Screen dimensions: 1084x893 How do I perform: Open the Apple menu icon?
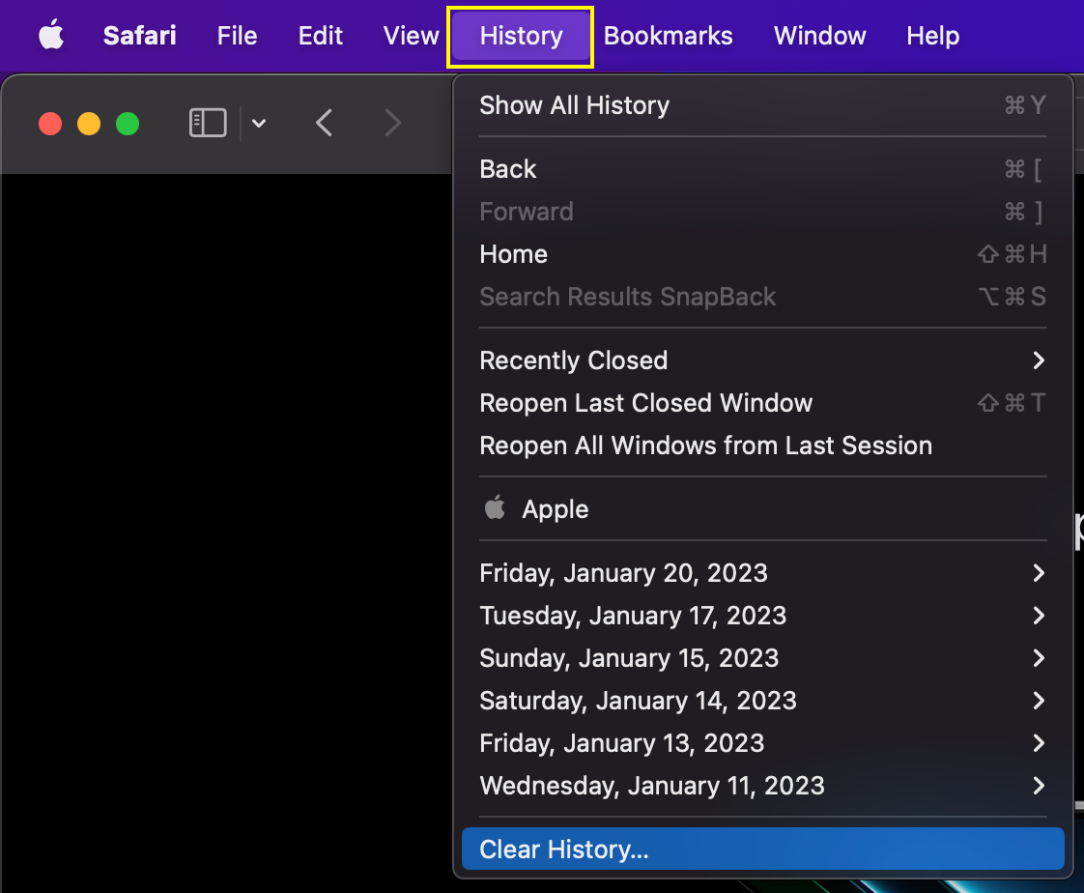(51, 36)
